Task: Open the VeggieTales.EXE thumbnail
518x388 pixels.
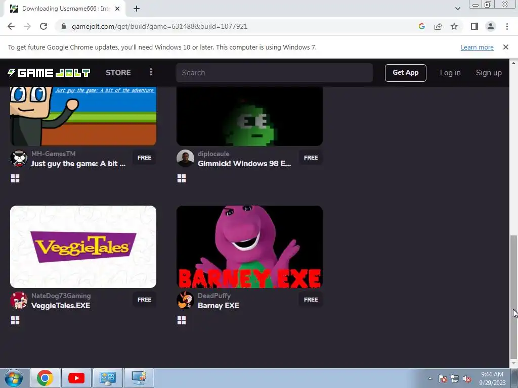Action: [83, 247]
